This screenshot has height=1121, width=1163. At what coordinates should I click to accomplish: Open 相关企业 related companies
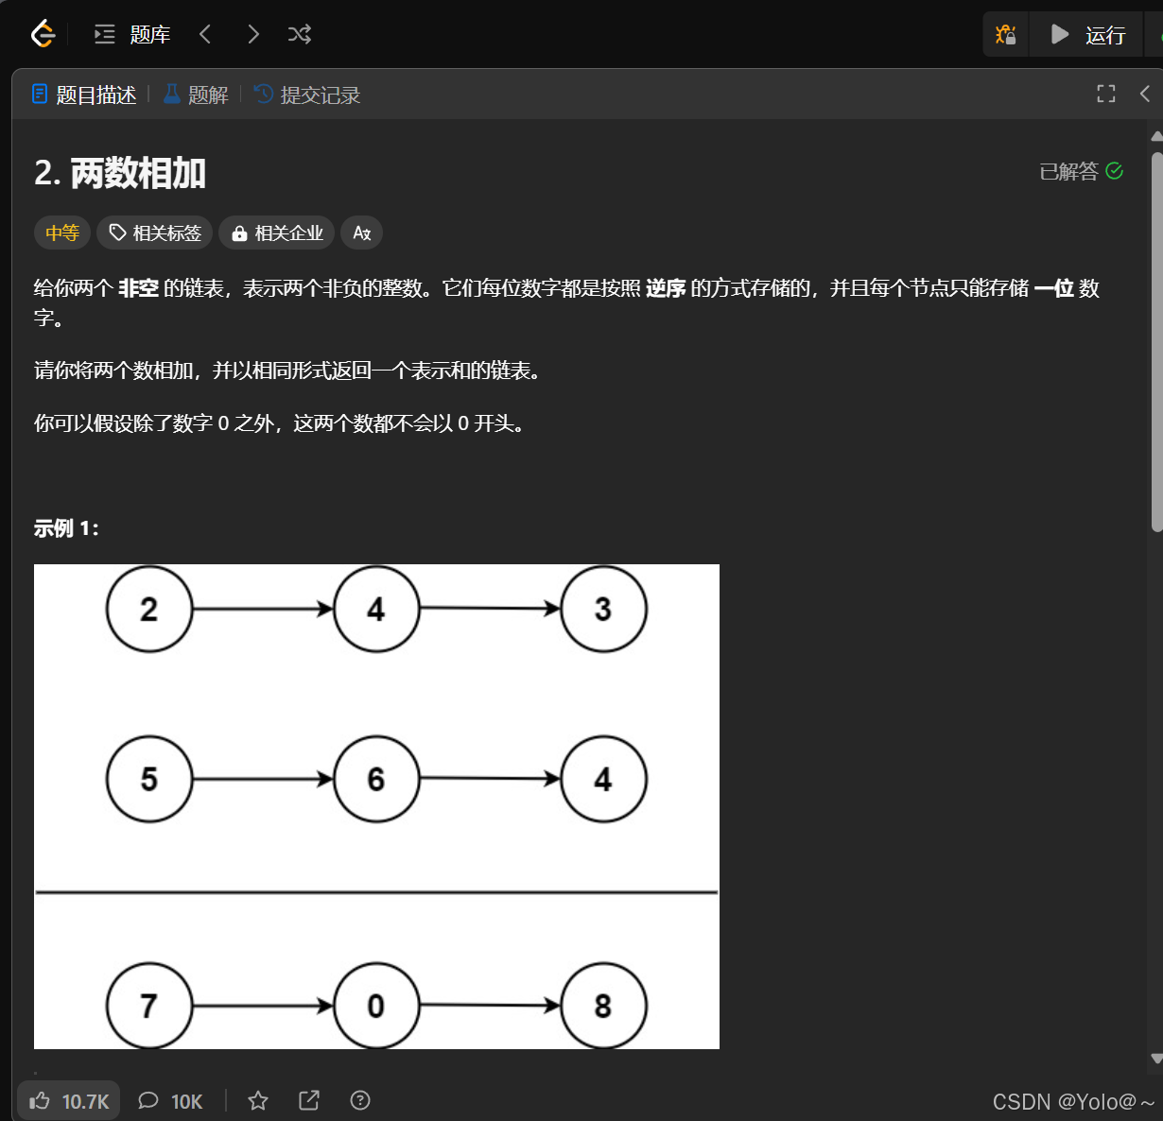[x=277, y=233]
